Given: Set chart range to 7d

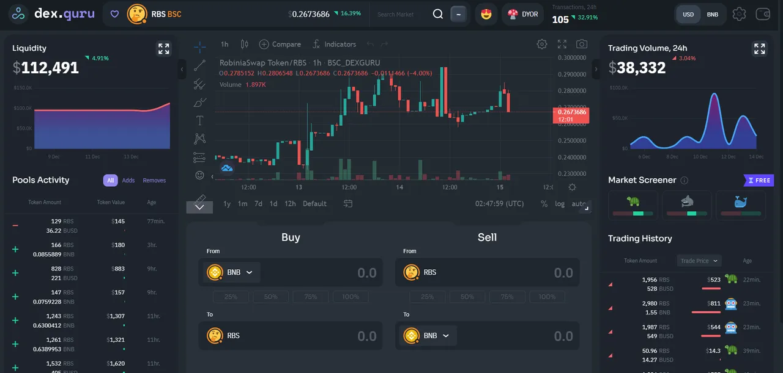Looking at the screenshot, I should pos(258,203).
